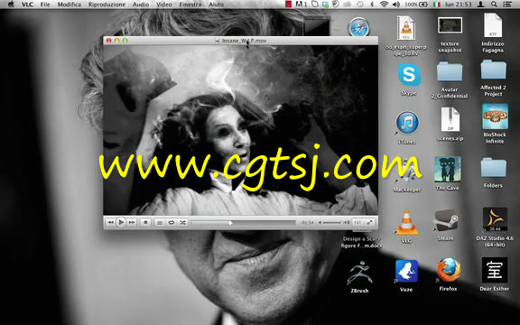Select the ZBrush desktop icon
This screenshot has width=520, height=325.
pos(359,277)
